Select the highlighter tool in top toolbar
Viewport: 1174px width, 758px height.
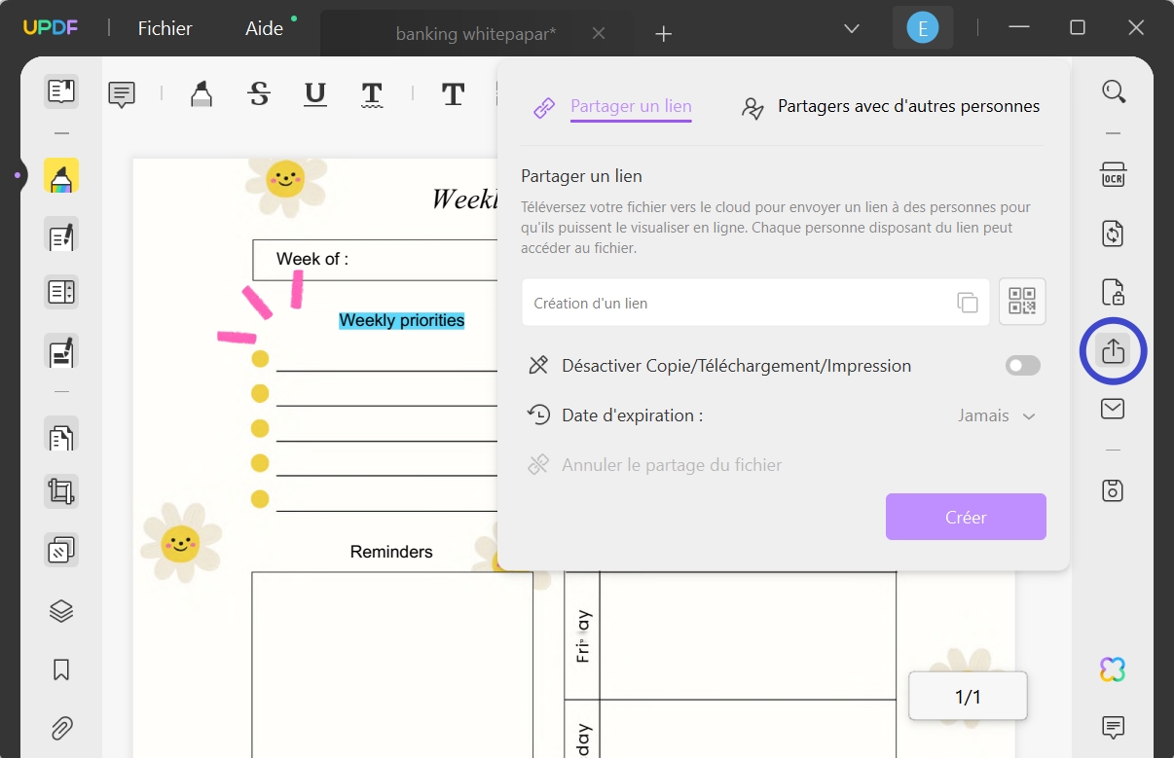(201, 94)
